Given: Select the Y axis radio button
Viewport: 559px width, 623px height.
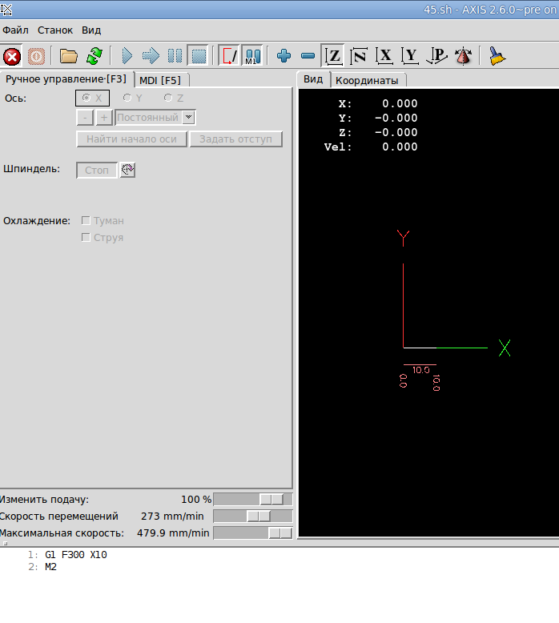Looking at the screenshot, I should pos(133,98).
